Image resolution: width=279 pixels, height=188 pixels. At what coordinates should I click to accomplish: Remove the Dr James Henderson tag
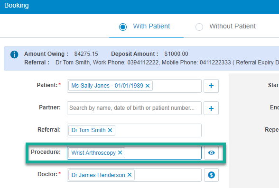coord(130,175)
